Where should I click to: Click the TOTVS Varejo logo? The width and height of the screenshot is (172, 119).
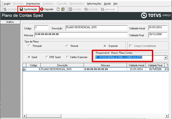pos(156,16)
